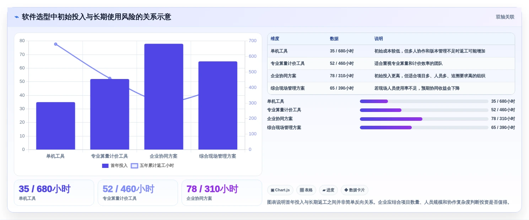Click the 双轴关联 label
The image size is (529, 220).
click(x=505, y=17)
